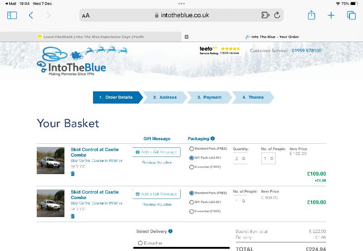The height and width of the screenshot is (251, 363).
Task: Open the Safari share sheet icon
Action: (312, 15)
